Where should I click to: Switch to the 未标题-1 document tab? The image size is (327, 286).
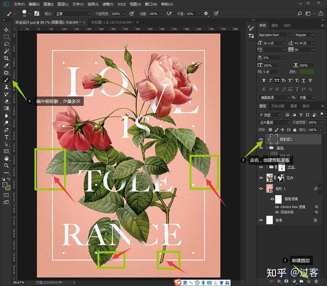coord(112,22)
